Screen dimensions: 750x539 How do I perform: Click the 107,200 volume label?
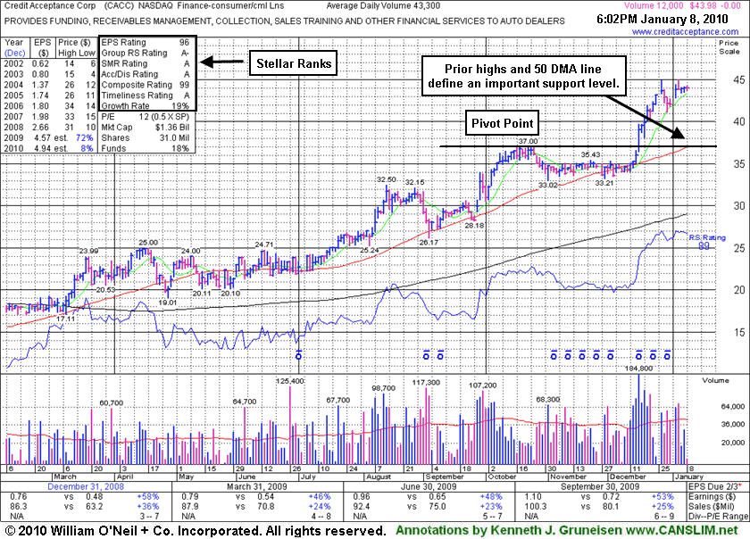coord(483,385)
